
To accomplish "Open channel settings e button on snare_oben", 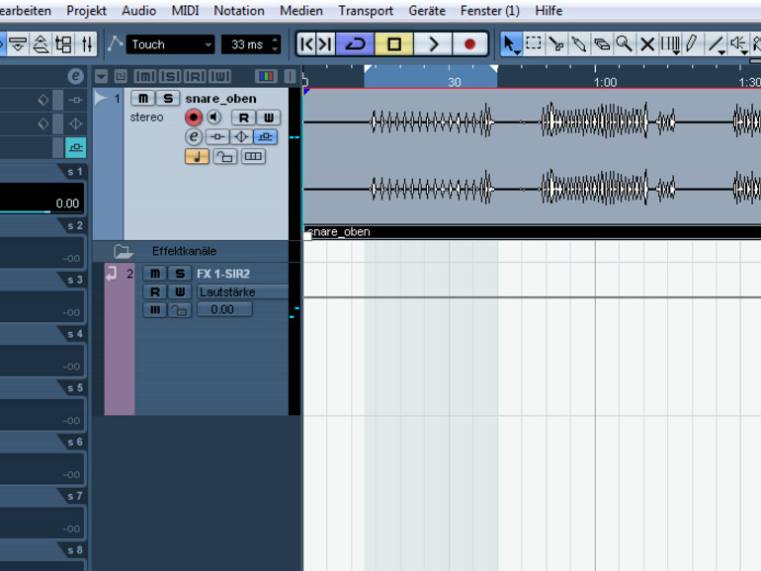I will coord(193,136).
